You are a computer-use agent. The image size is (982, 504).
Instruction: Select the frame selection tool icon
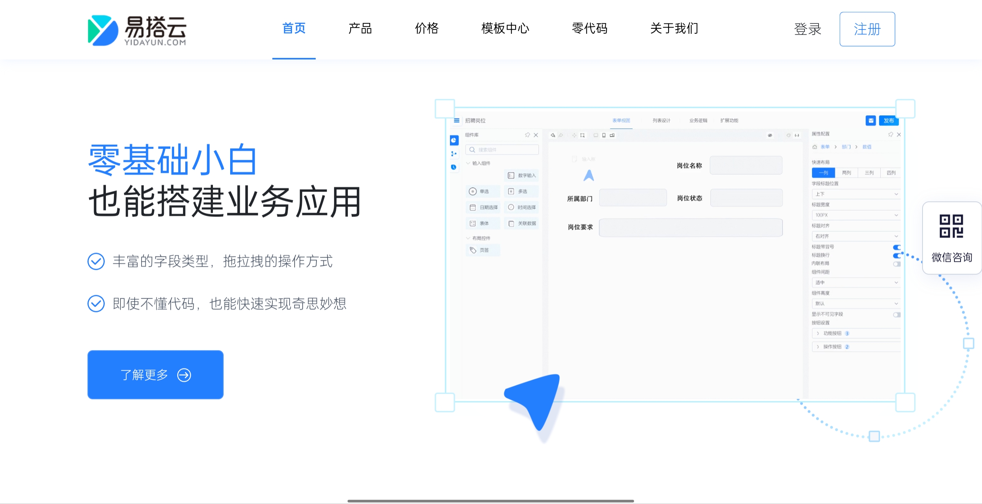[x=582, y=135]
